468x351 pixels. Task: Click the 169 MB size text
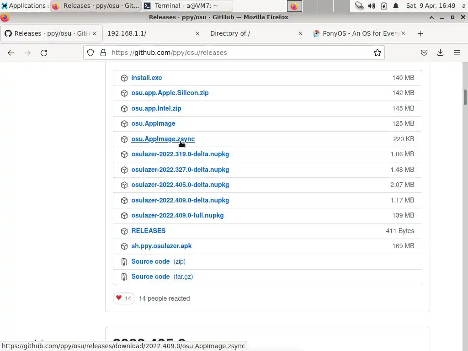403,246
